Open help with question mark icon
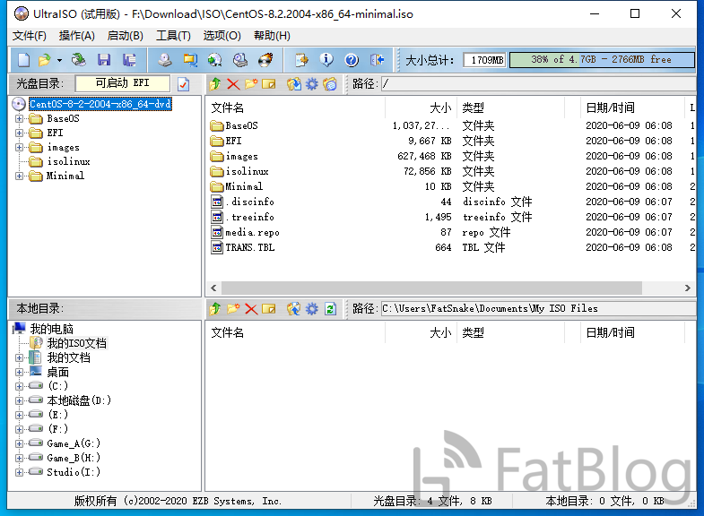The image size is (704, 516). click(x=352, y=60)
